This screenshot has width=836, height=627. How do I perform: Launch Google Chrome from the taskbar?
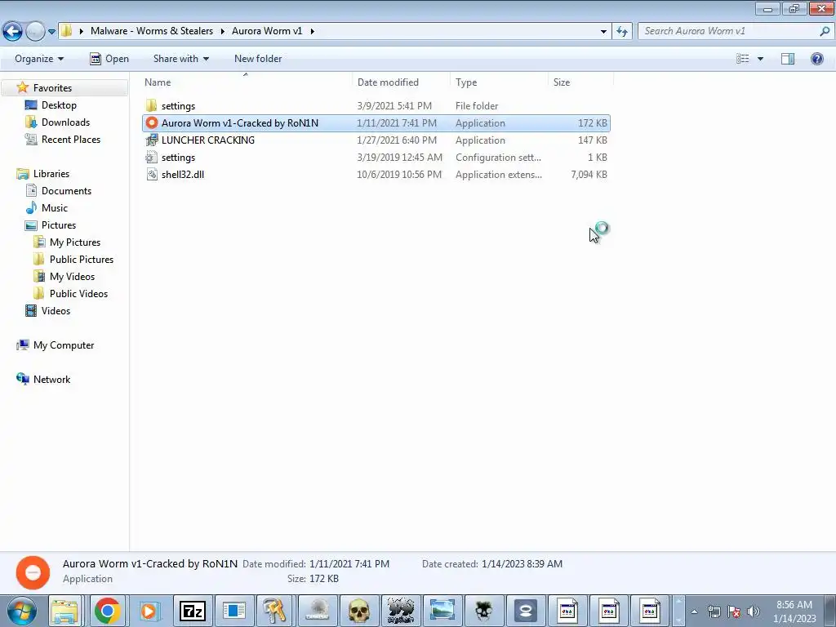point(107,611)
